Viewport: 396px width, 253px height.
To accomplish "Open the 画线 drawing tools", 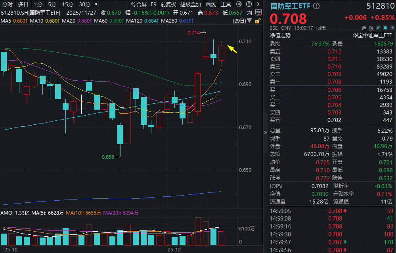I will pyautogui.click(x=211, y=4).
